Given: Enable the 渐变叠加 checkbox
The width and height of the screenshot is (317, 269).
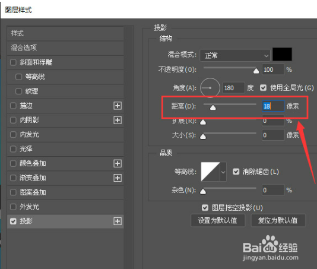Looking at the screenshot, I should [x=13, y=178].
